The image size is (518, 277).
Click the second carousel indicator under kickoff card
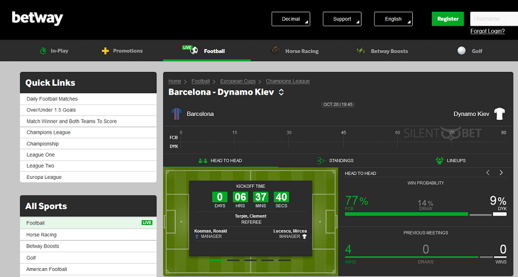pyautogui.click(x=233, y=260)
